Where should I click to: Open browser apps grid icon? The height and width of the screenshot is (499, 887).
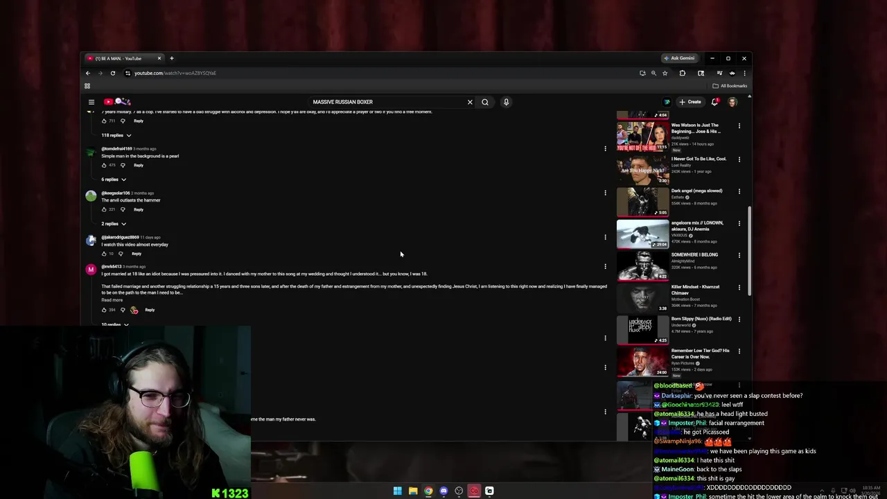tap(87, 86)
